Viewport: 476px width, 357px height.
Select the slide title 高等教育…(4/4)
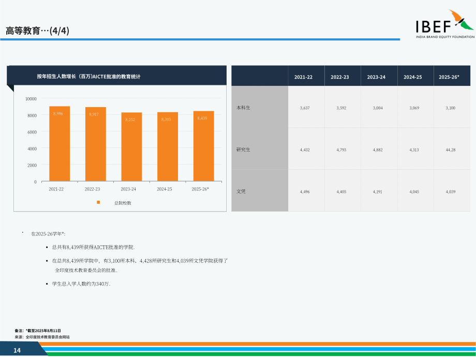point(37,31)
